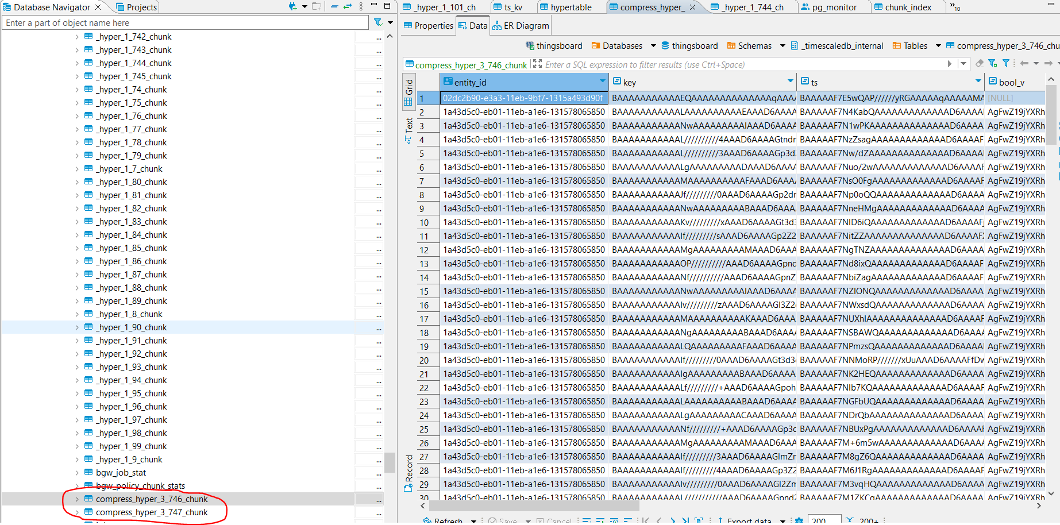
Task: Toggle Text view on the side panel
Action: point(408,129)
